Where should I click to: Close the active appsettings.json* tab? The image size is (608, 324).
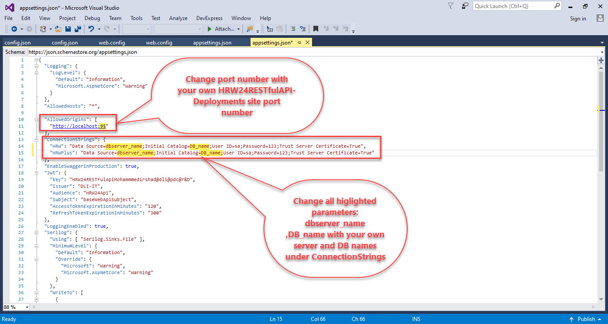(307, 42)
